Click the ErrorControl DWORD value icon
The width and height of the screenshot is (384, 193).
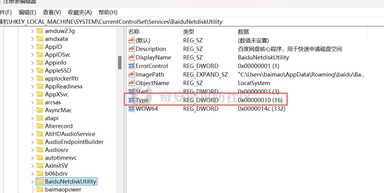tap(131, 66)
